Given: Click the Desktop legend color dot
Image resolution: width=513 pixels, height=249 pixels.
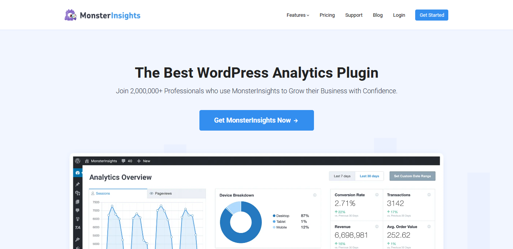Looking at the screenshot, I should [274, 216].
